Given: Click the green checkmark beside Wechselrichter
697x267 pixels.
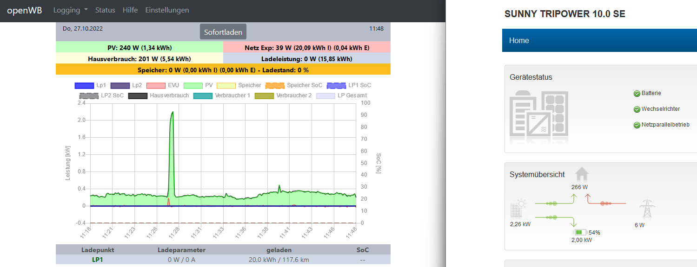Looking at the screenshot, I should click(637, 109).
